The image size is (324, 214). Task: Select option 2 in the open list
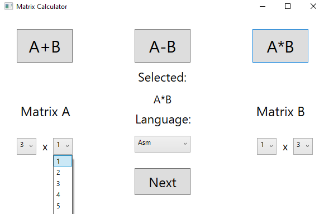pos(63,172)
